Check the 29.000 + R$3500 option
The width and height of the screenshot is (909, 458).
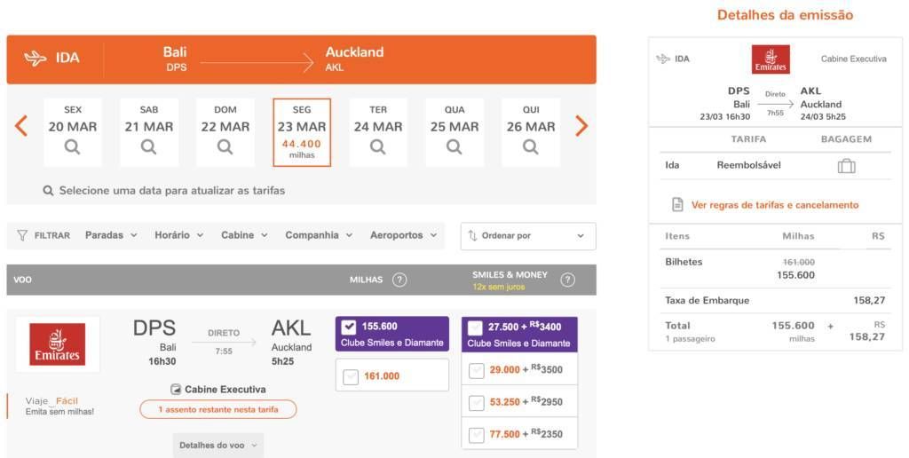(477, 370)
